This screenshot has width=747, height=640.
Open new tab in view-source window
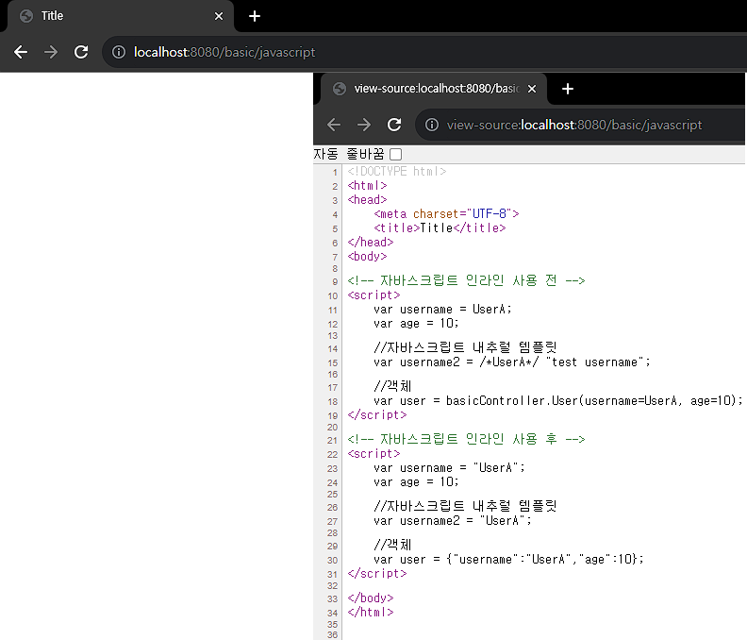coord(568,89)
